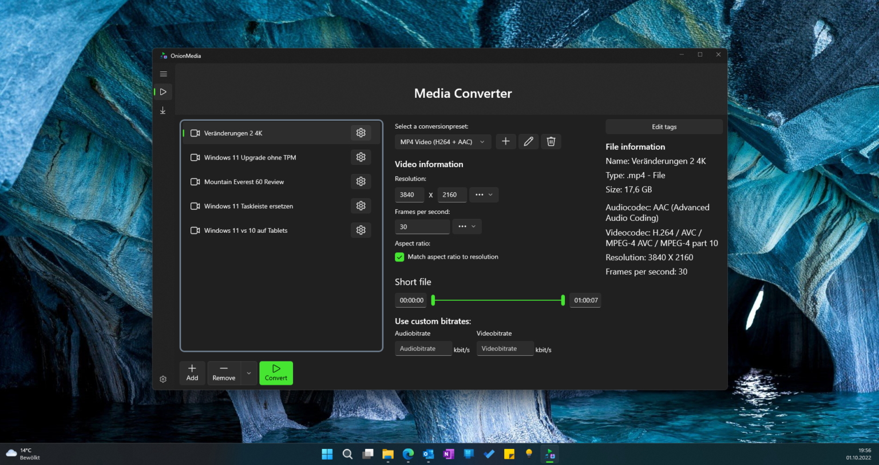The image size is (879, 465).
Task: Click the OnionMedia taskbar icon
Action: point(550,454)
